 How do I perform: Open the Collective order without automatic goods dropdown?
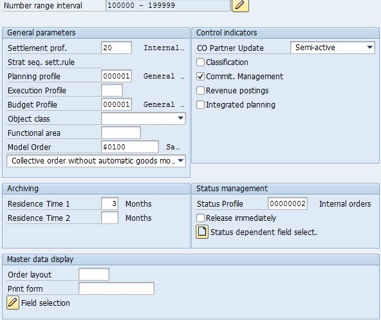point(97,161)
